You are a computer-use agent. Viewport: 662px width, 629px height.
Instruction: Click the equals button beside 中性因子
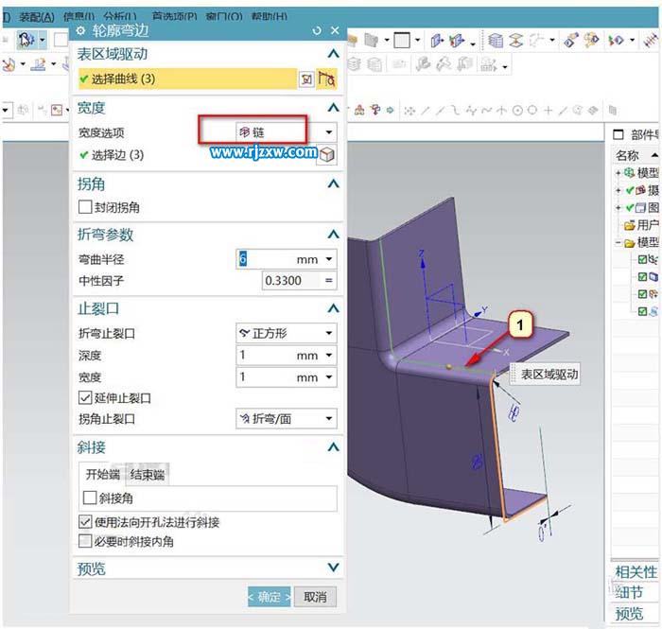(x=328, y=280)
